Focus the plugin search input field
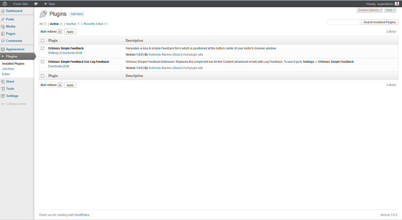 [x=344, y=22]
